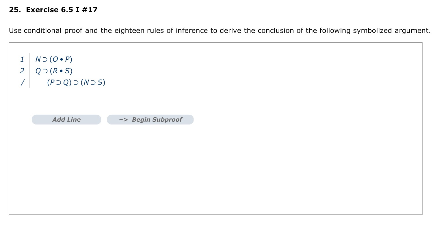Click the vertical proof divider line
Image resolution: width=446 pixels, height=241 pixels.
(x=30, y=71)
